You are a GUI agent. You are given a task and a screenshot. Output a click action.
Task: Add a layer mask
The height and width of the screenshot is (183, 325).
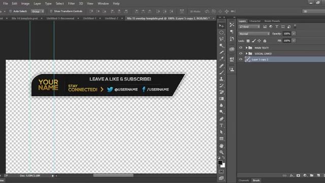pos(298,175)
